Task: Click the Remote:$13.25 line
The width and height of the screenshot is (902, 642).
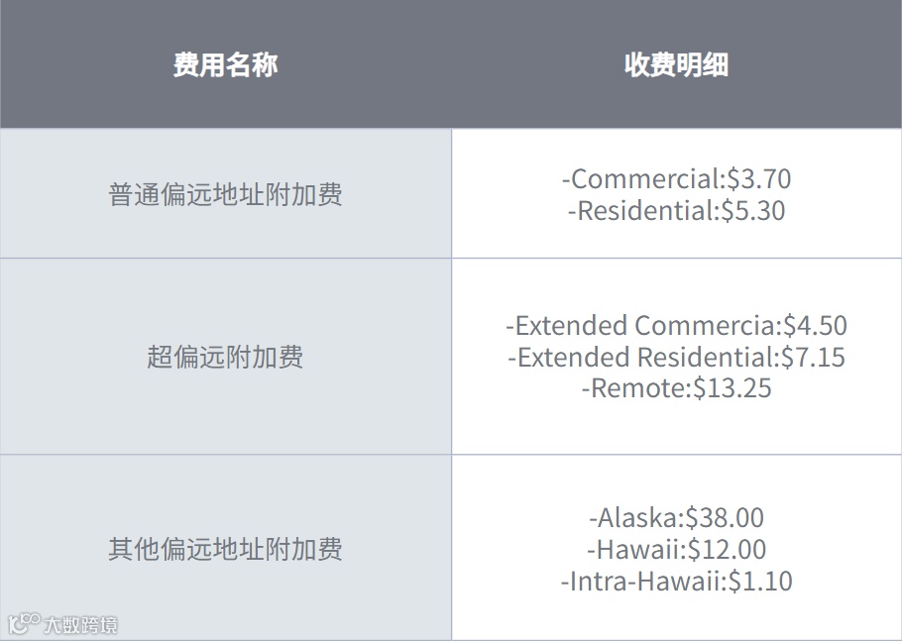Action: tap(676, 388)
